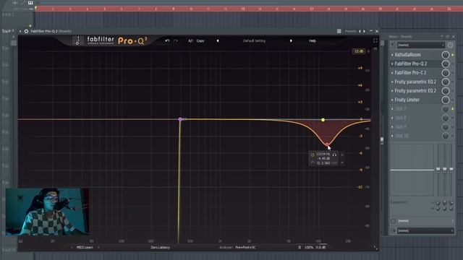
Task: Click the 100% output scale value
Action: pos(309,247)
